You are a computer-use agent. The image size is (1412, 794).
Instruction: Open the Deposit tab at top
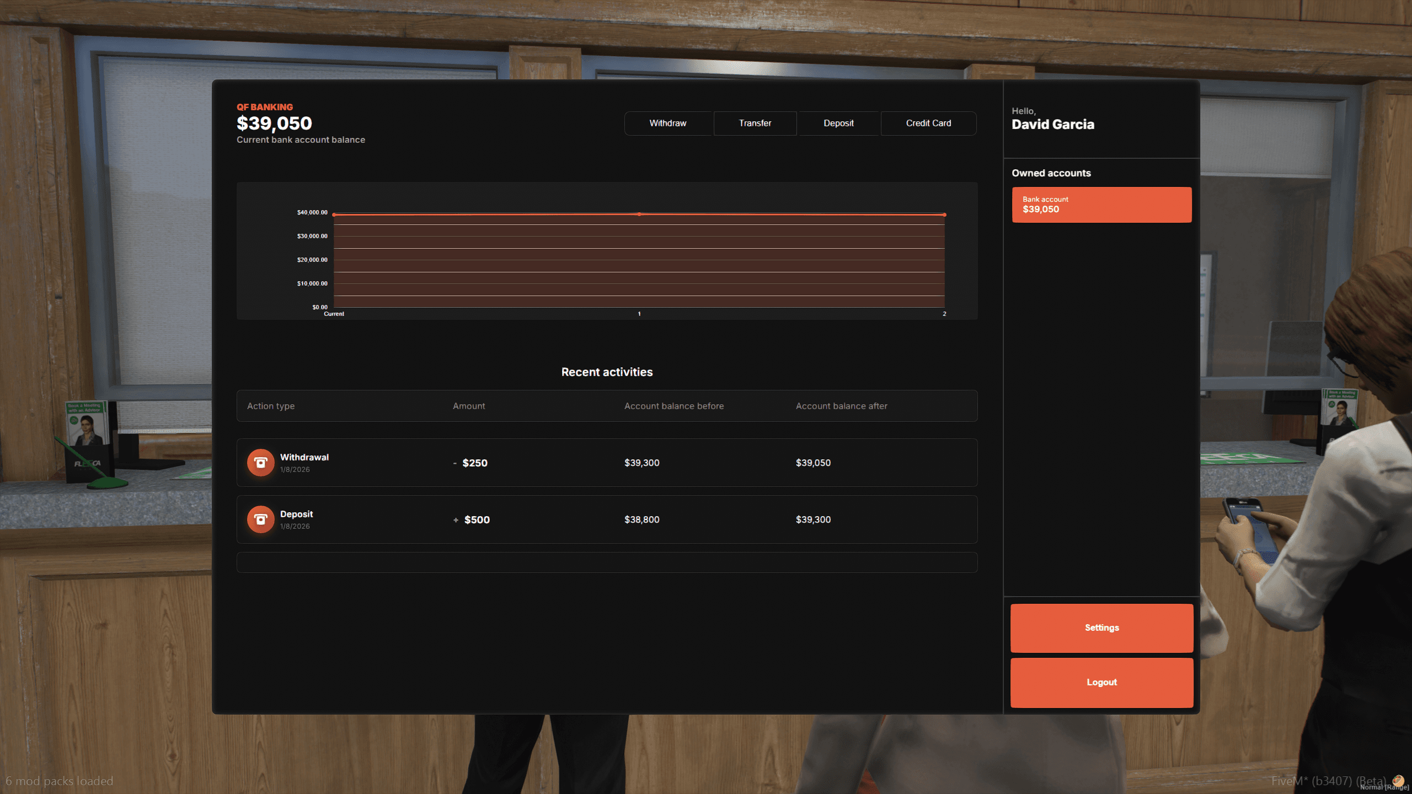[838, 123]
